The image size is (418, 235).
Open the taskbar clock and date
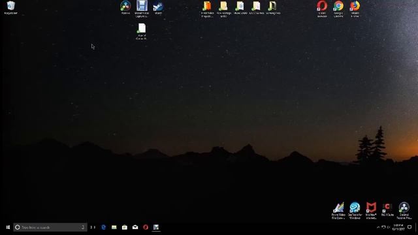tap(398, 227)
